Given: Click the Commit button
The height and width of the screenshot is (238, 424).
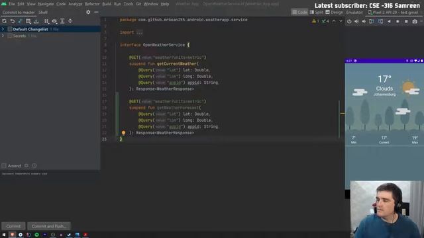Looking at the screenshot, I should (x=13, y=226).
